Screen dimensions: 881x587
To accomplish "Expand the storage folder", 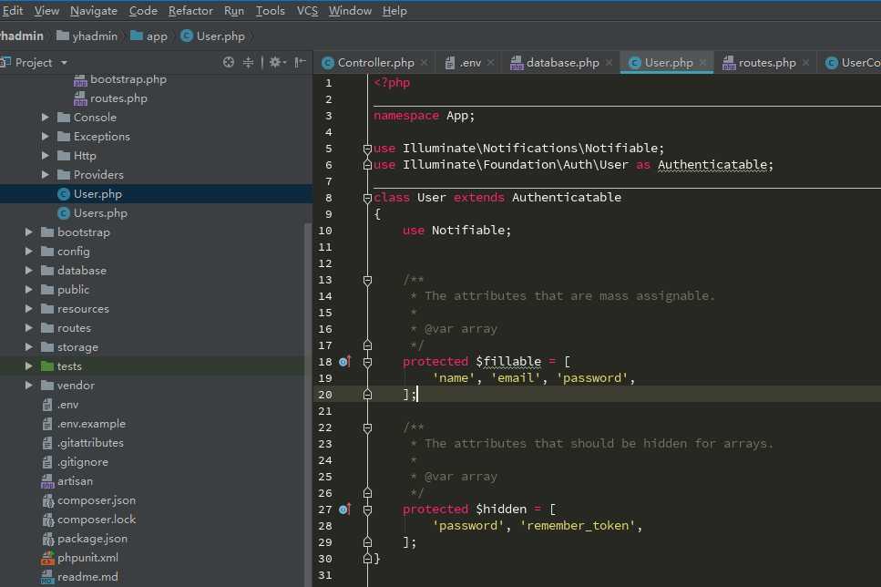I will [x=28, y=347].
